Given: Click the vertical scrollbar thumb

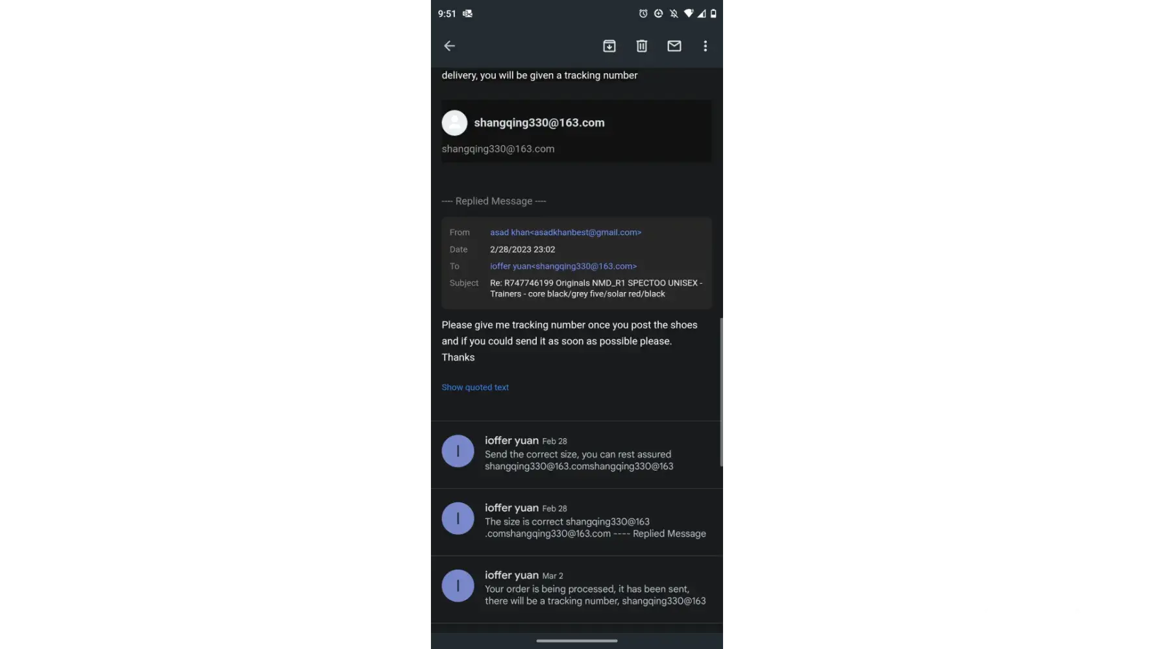Looking at the screenshot, I should [x=721, y=392].
